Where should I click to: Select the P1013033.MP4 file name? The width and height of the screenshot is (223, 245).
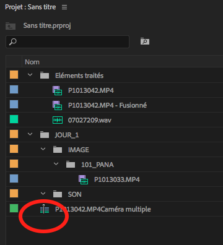pos(117,179)
